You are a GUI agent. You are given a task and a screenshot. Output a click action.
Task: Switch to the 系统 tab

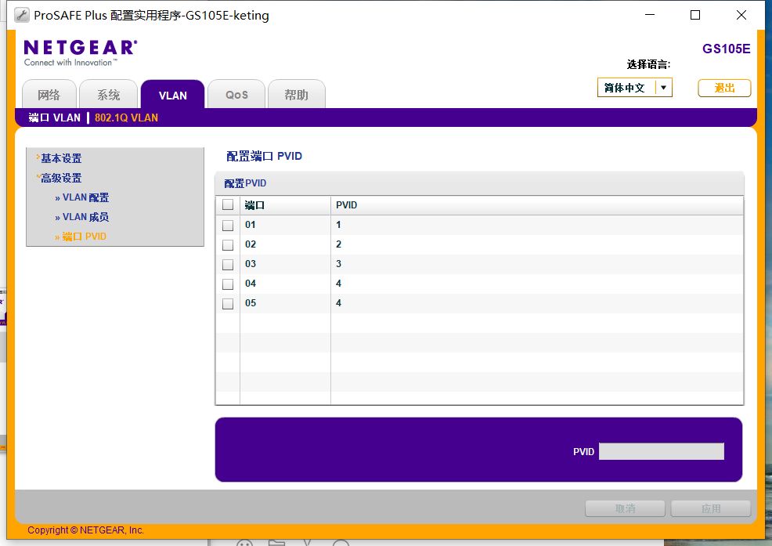pyautogui.click(x=108, y=94)
